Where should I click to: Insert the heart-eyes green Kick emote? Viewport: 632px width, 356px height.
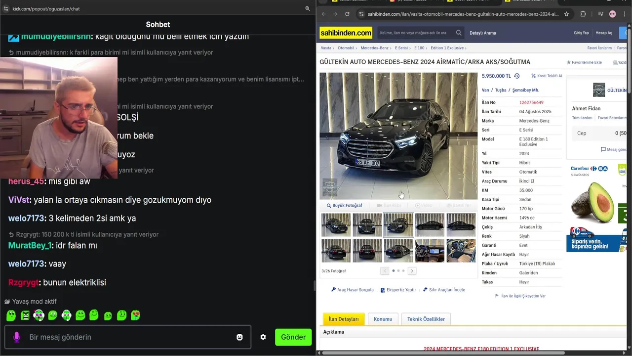pyautogui.click(x=135, y=315)
